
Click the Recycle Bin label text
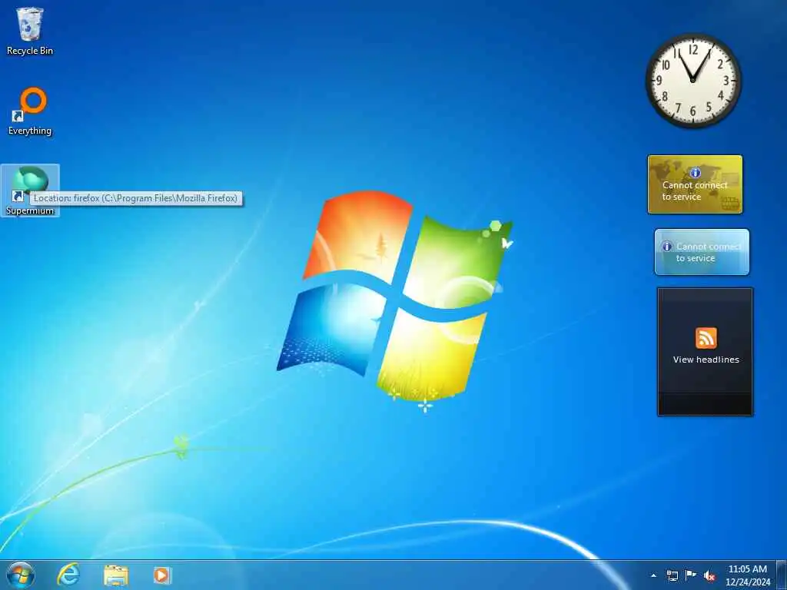30,51
